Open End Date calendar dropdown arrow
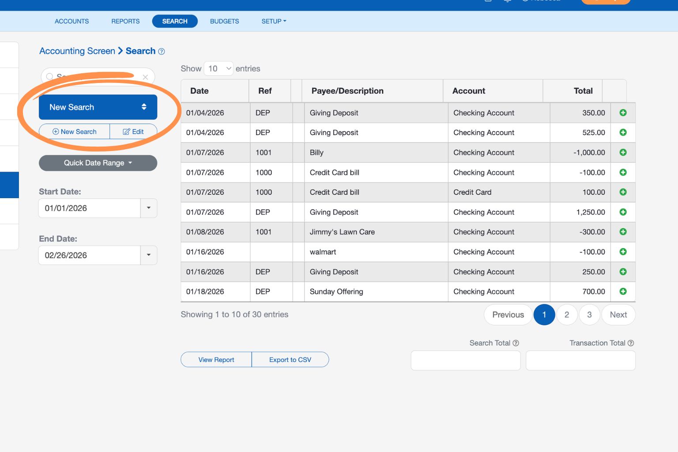Screen dimensions: 678x452 pos(149,255)
